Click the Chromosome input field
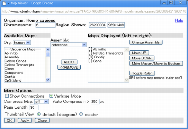188x129 pixels. tap(45, 25)
